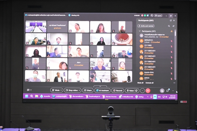Viewport: 197px width, 131px height.
Task: Search participants with the magnifier icon
Action: (x=170, y=26)
